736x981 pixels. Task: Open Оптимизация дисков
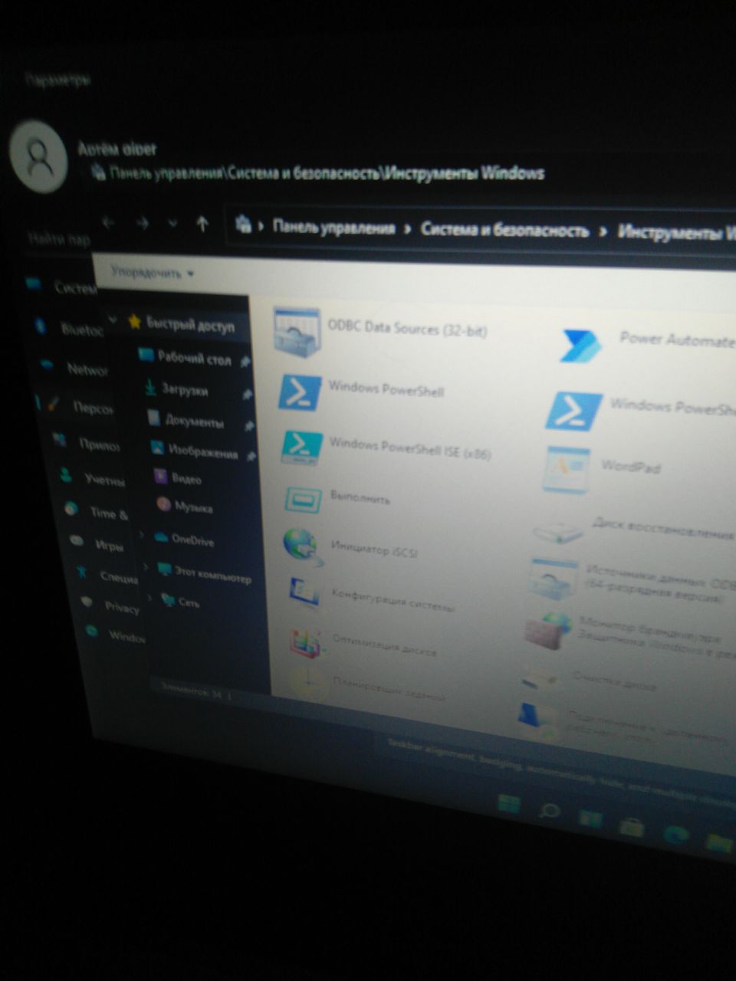(x=363, y=645)
